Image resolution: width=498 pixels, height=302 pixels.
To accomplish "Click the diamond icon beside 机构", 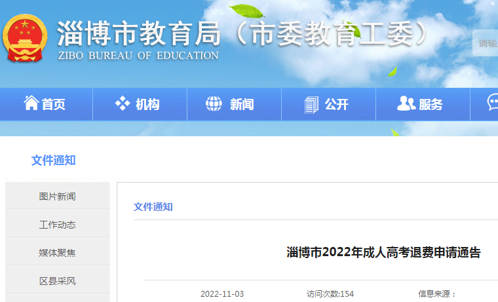I will pyautogui.click(x=123, y=104).
